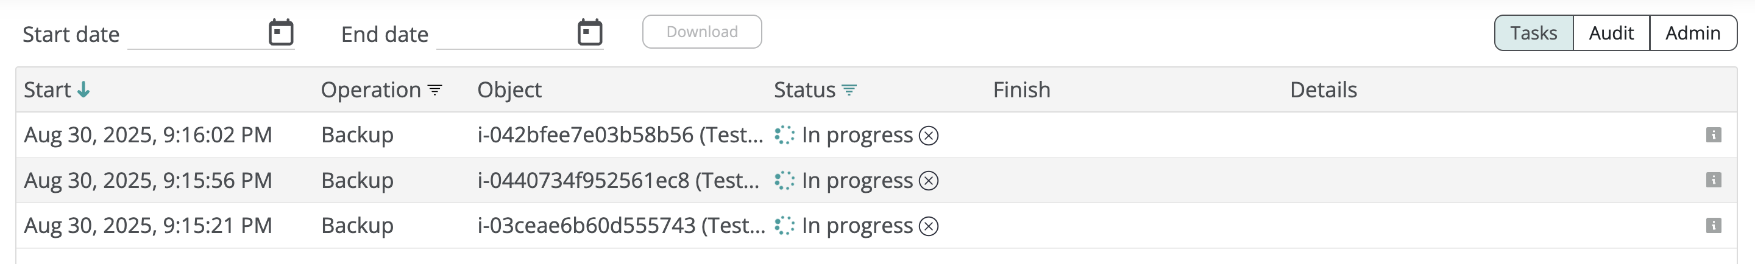Image resolution: width=1755 pixels, height=264 pixels.
Task: Open the Operation column filter
Action: tap(434, 90)
